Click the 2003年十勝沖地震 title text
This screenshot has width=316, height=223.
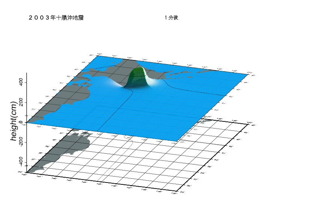pos(56,18)
